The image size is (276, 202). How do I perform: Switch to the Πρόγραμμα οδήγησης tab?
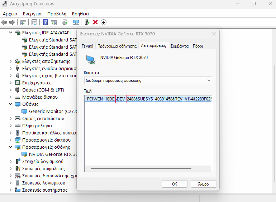pos(117,46)
